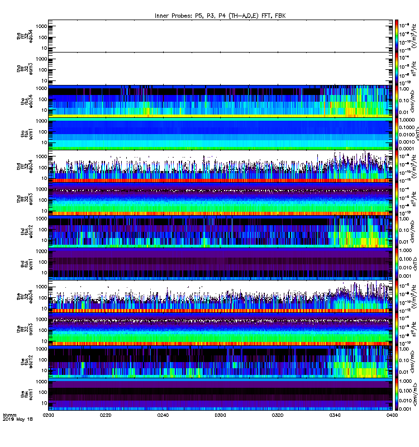Select the 'tha fbk edc34' panel label
This screenshot has height=447, width=419.
[27, 101]
